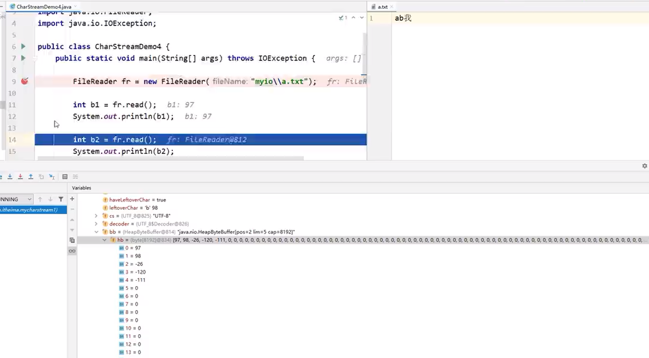649x358 pixels.
Task: Open debug panel settings gear
Action: (x=645, y=166)
